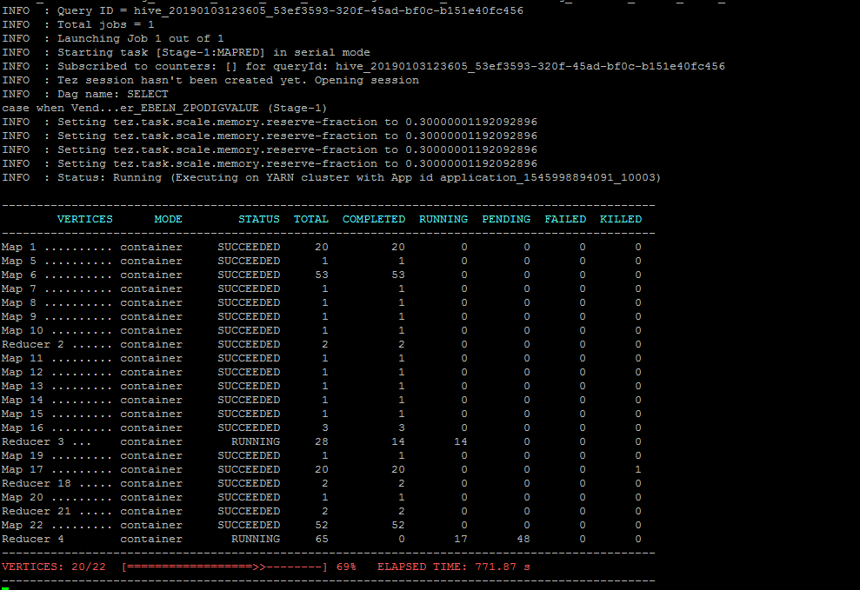Click running count 17 for Reducer 4
Viewport: 860px width, 590px height.
coord(461,539)
